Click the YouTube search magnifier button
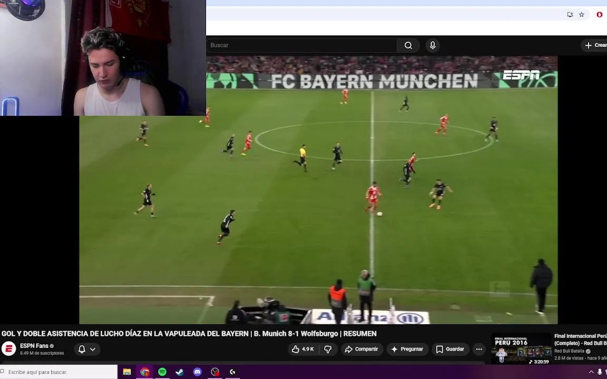The image size is (607, 379). (x=408, y=45)
